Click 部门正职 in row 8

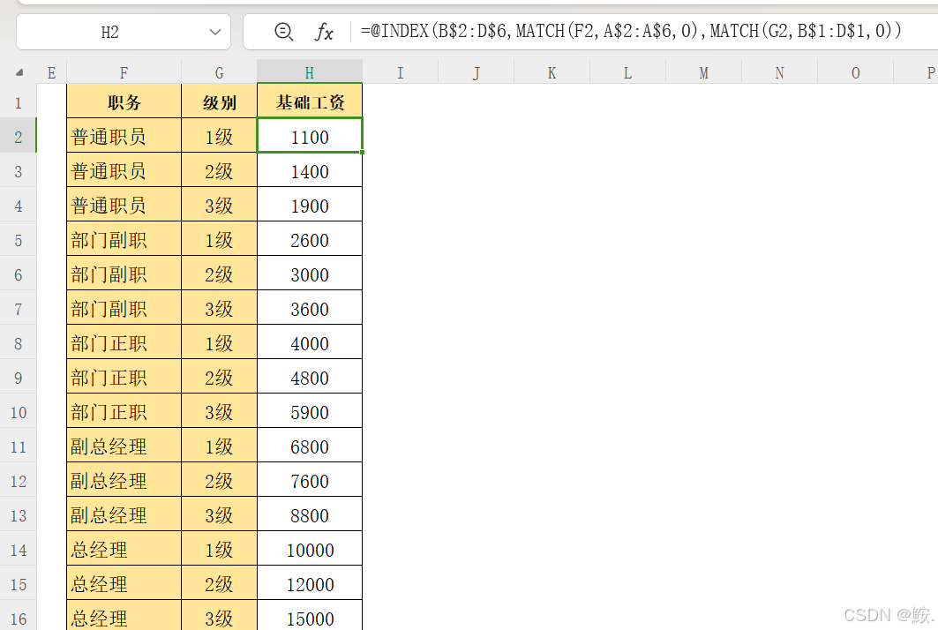point(124,342)
